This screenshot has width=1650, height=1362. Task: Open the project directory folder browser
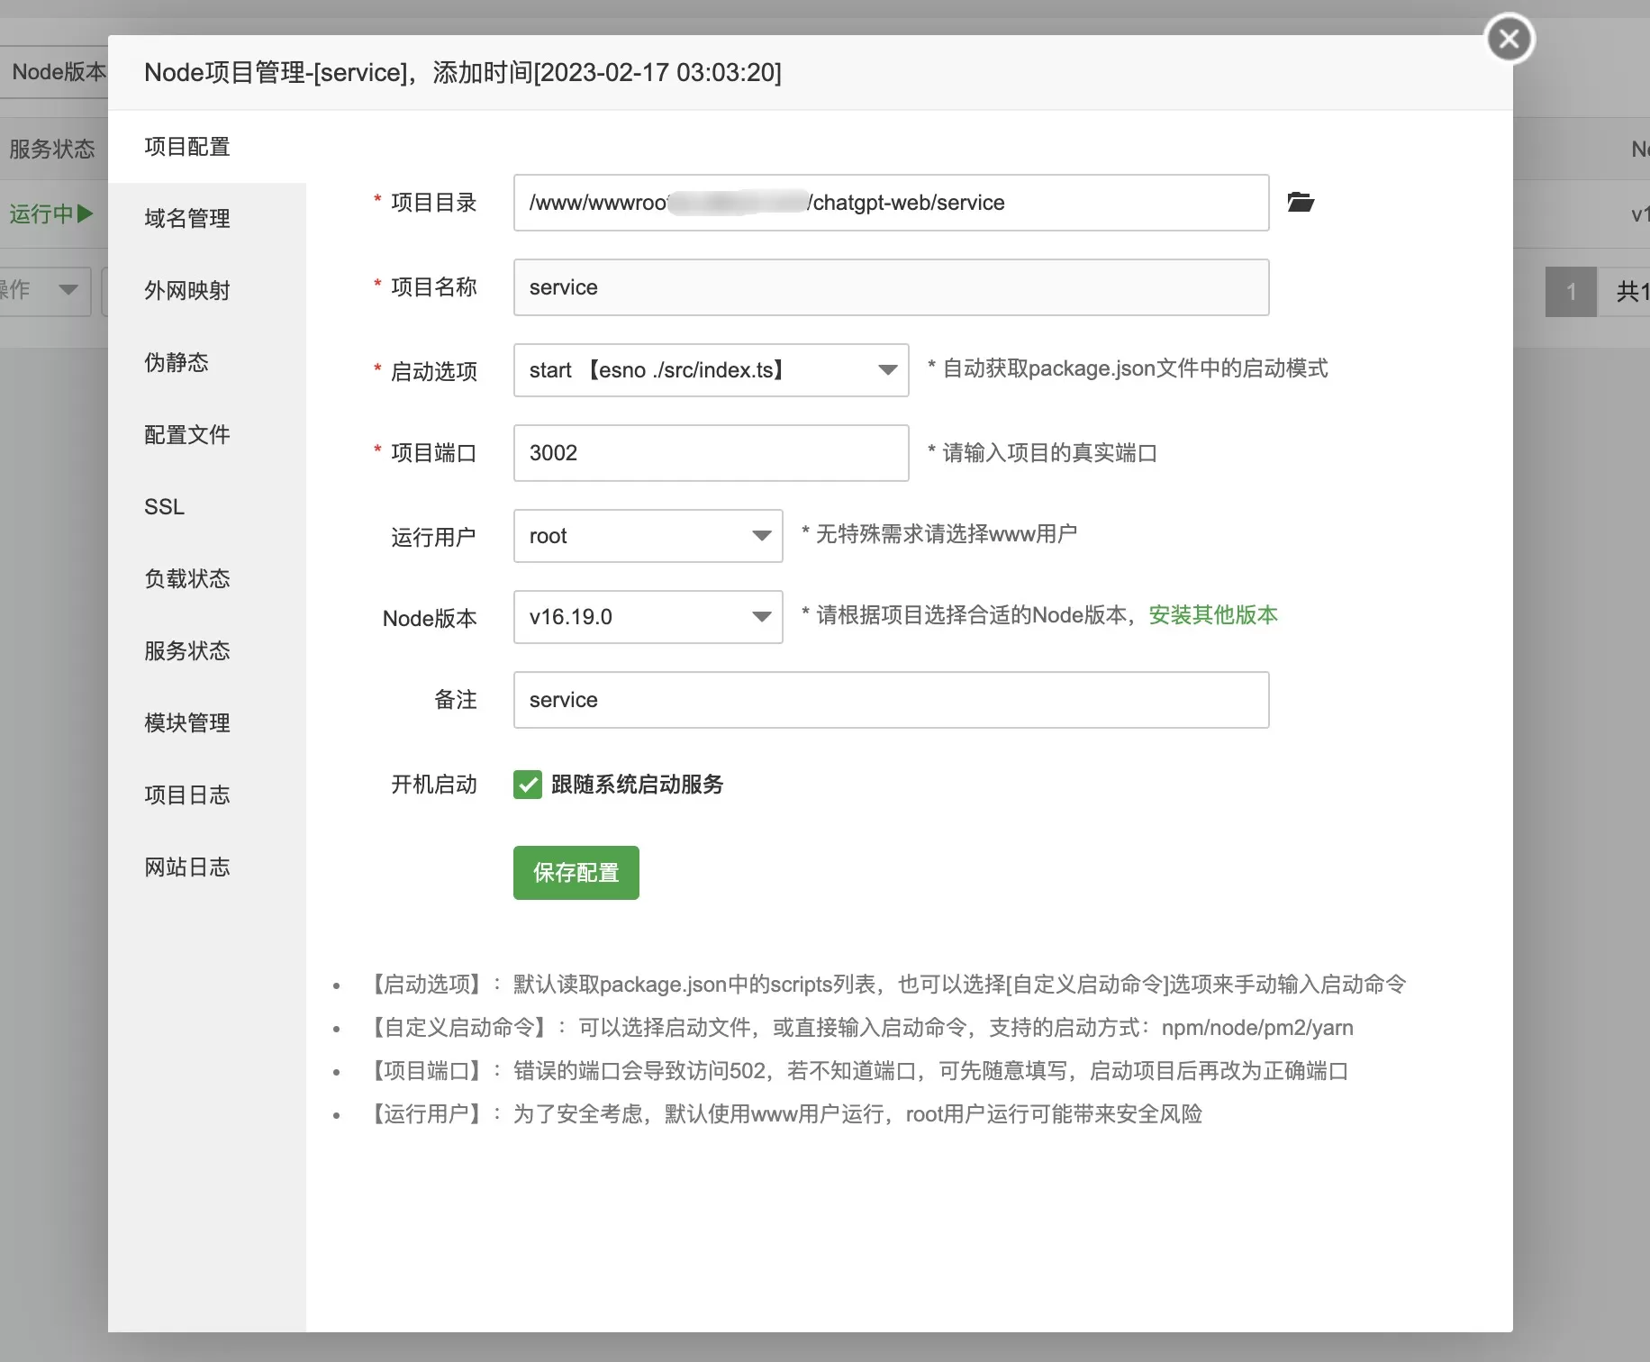click(1302, 203)
